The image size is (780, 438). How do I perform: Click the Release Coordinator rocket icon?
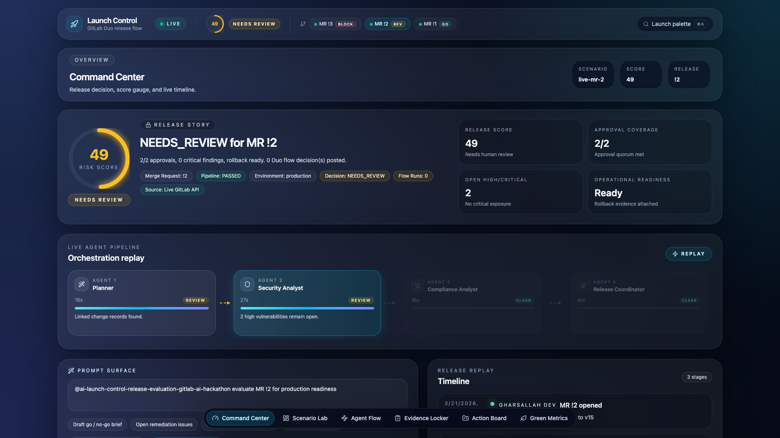[583, 286]
